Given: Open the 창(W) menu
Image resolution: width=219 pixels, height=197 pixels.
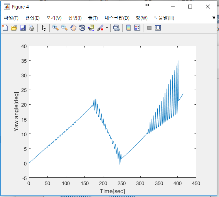Looking at the screenshot, I should coord(142,18).
